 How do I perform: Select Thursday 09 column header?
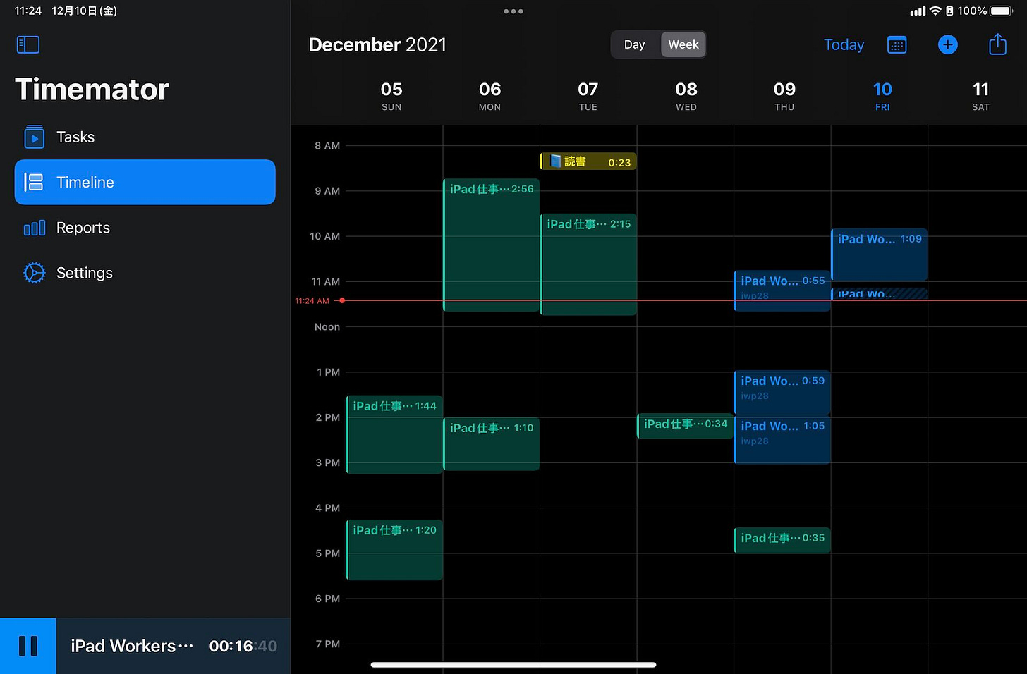tap(784, 96)
